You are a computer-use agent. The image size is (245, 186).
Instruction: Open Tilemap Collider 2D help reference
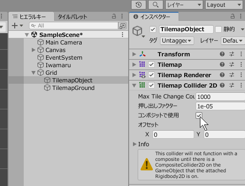222,85
